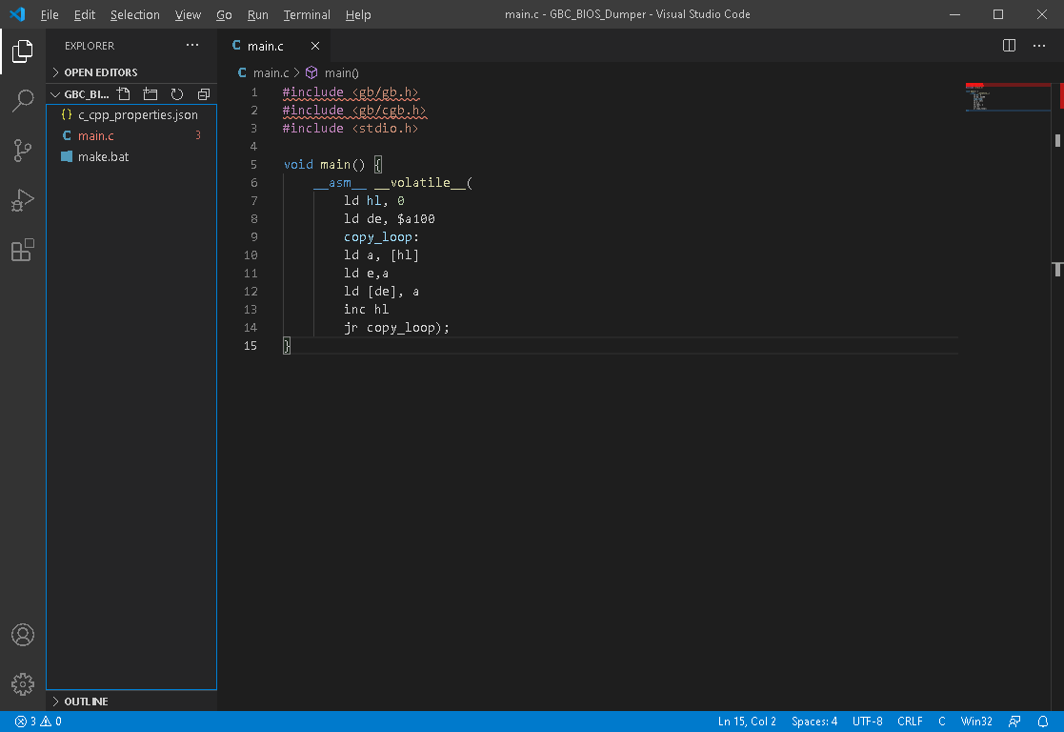Open the Run menu
The height and width of the screenshot is (732, 1064).
(257, 14)
